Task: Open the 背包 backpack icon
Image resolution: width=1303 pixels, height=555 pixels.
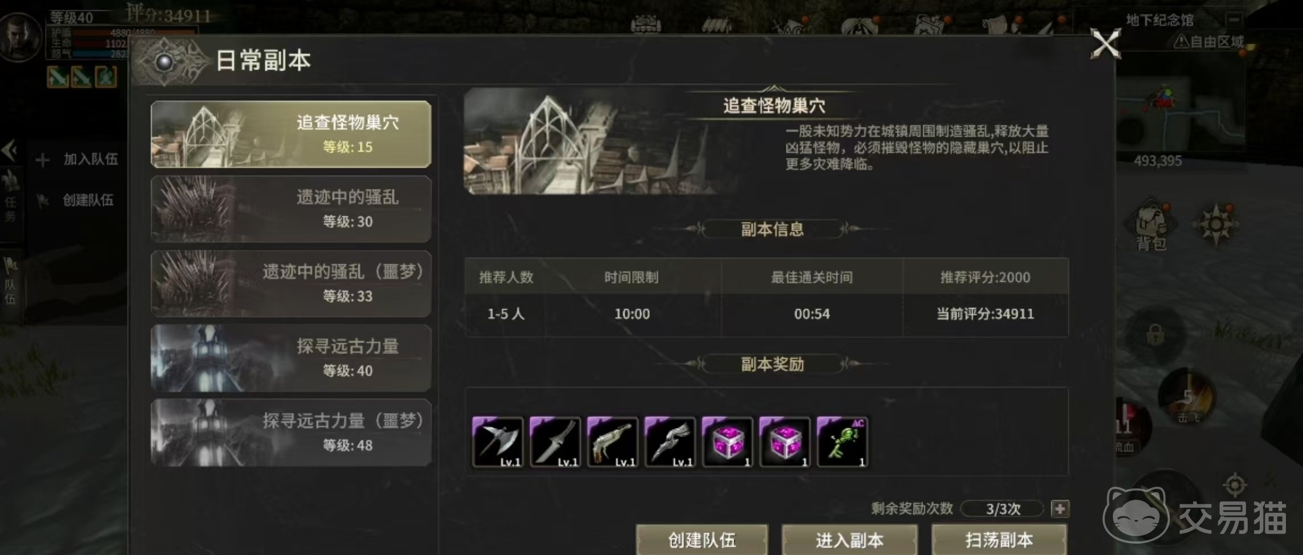Action: point(1151,227)
